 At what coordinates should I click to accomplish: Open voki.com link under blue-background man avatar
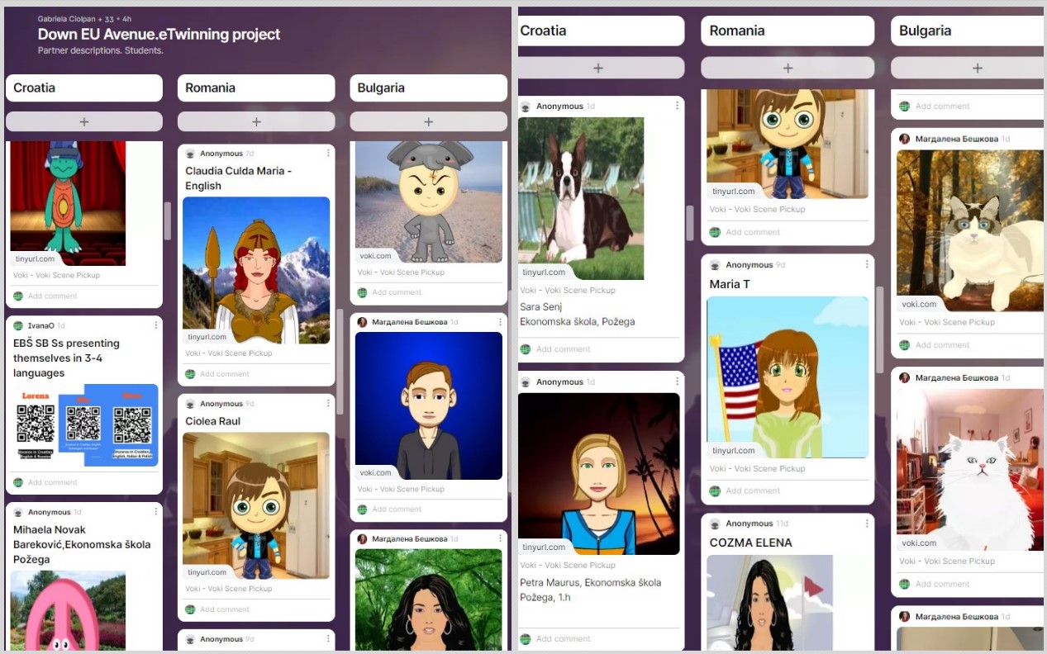(375, 473)
